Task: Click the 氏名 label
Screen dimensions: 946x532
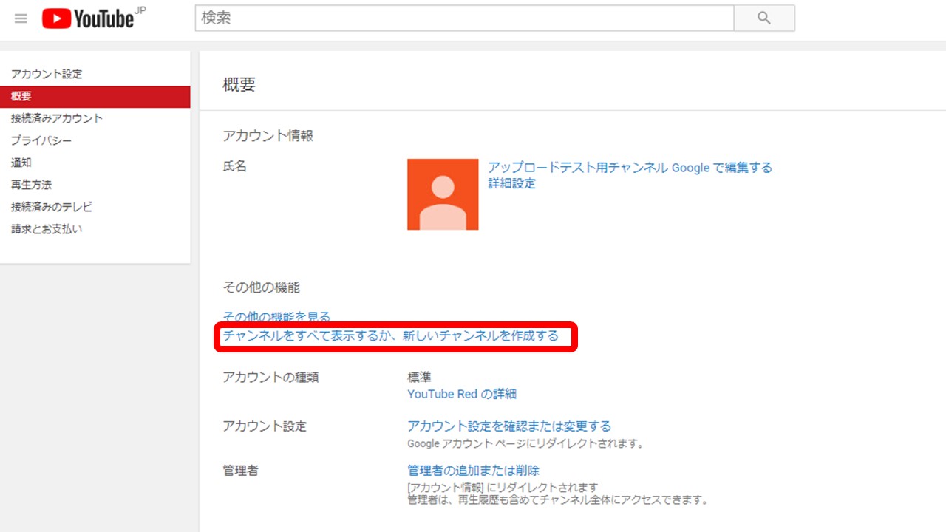Action: tap(235, 166)
